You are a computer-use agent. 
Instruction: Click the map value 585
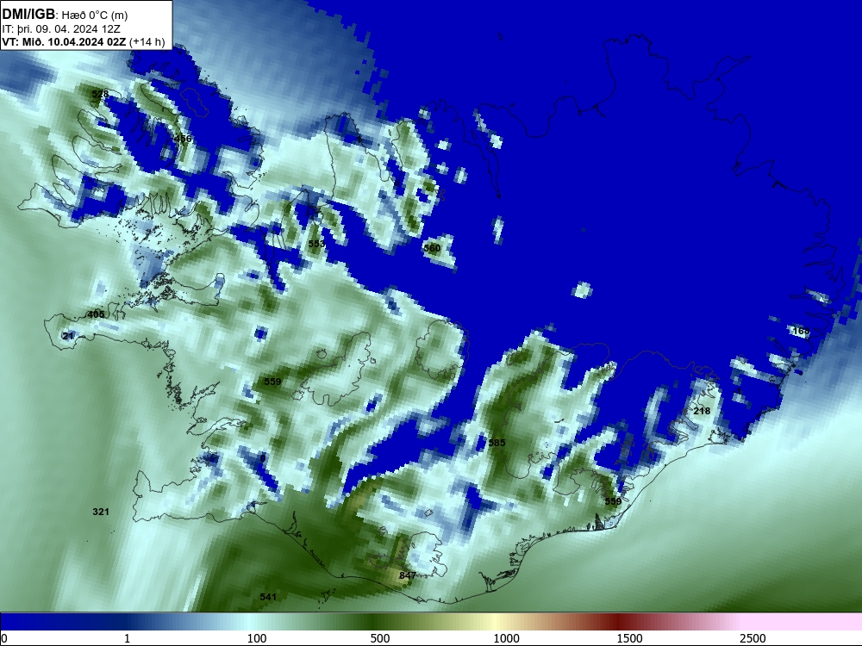[x=497, y=443]
